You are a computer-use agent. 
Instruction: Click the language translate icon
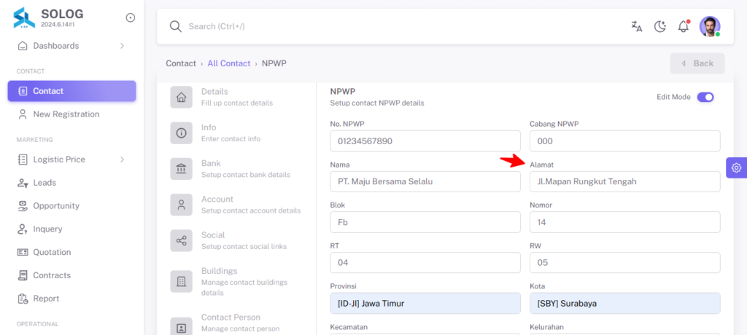636,27
